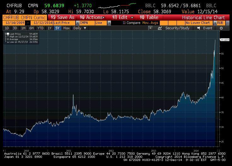Open the Last Price field dropdown arrow
232x166 pixels.
[78, 23]
